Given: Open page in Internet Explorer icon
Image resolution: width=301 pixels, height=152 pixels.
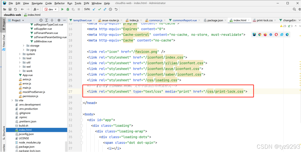Looking at the screenshot, I should click(x=282, y=34).
